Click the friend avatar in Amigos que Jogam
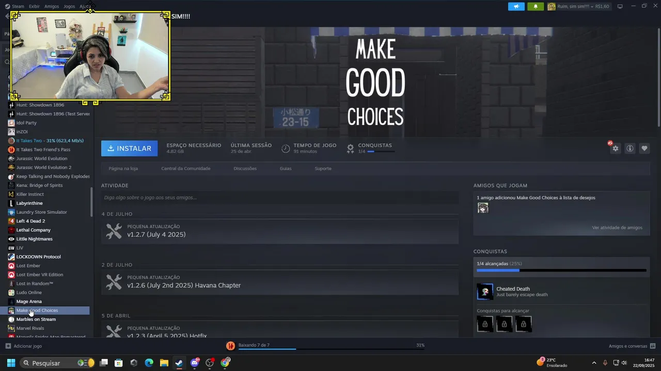This screenshot has height=371, width=661. (483, 208)
